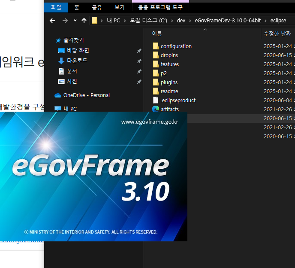Select 로컬 디스크 (C:) in the breadcrumb
The image size is (295, 268).
148,20
